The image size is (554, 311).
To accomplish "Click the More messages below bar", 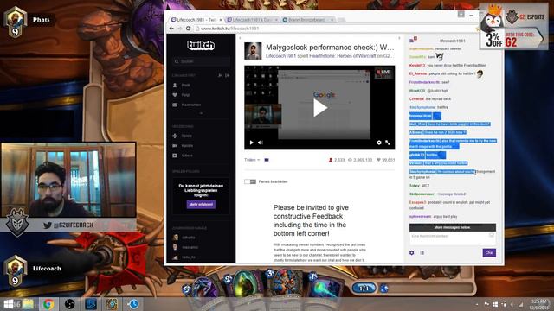I will pyautogui.click(x=453, y=227).
